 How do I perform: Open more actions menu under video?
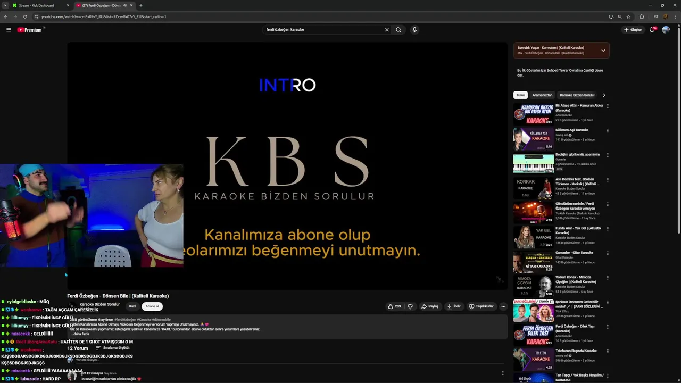tap(503, 306)
